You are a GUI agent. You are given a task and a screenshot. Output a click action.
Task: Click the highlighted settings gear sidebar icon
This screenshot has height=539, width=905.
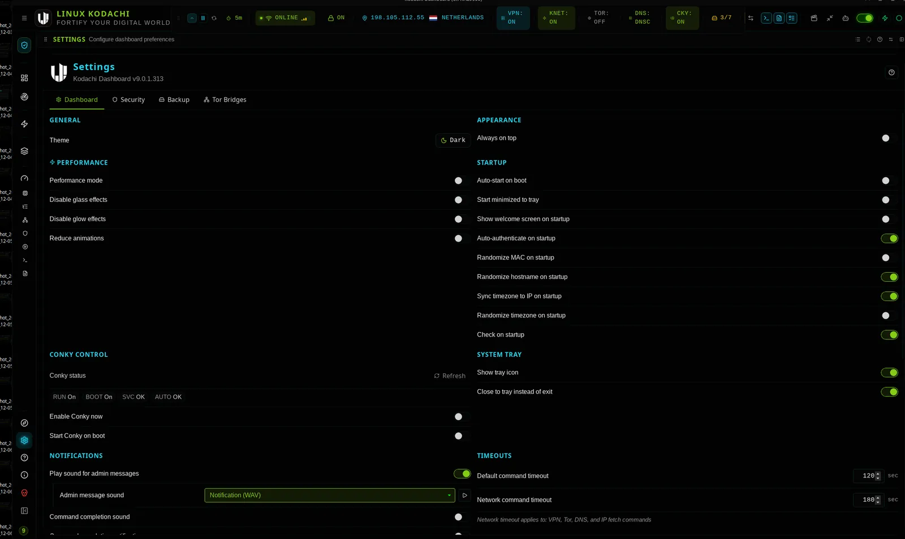click(x=24, y=440)
